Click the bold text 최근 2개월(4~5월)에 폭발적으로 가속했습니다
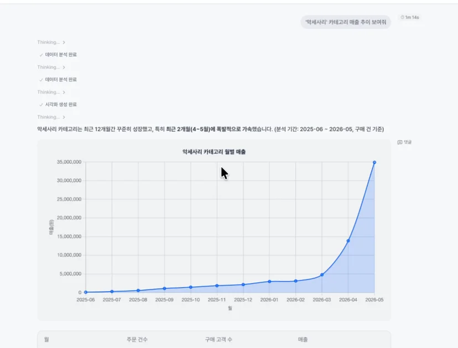 click(219, 129)
